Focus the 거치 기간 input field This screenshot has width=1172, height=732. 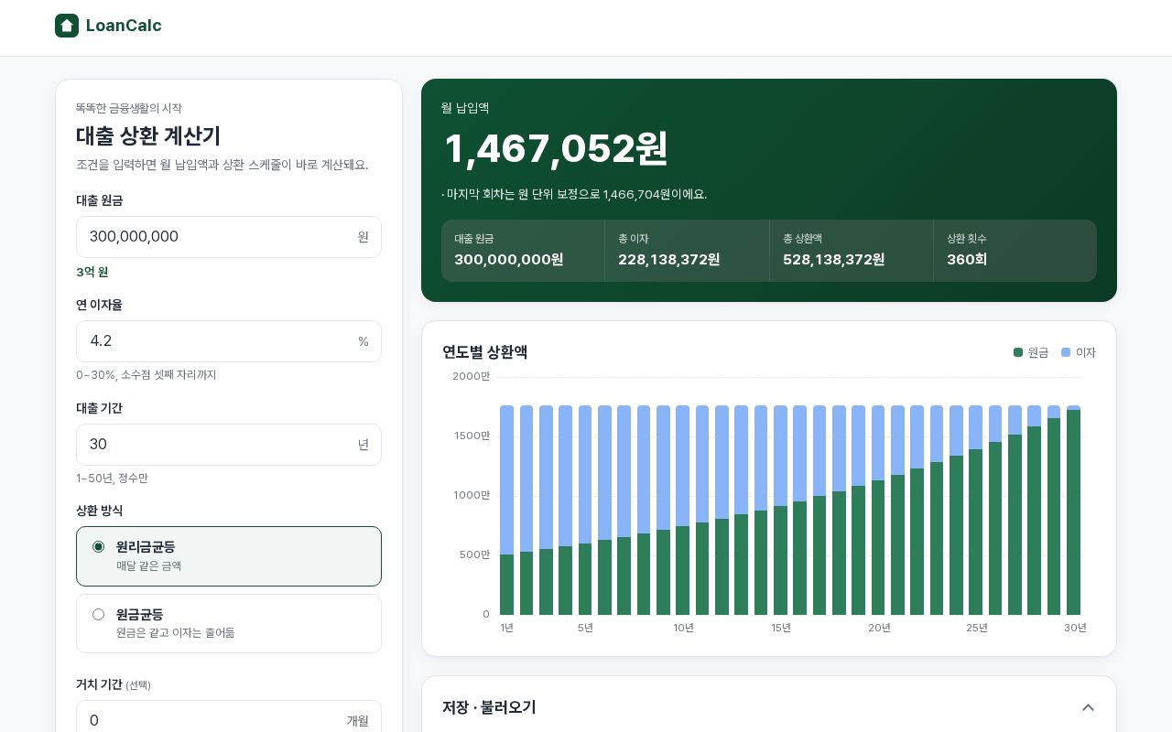(x=229, y=720)
